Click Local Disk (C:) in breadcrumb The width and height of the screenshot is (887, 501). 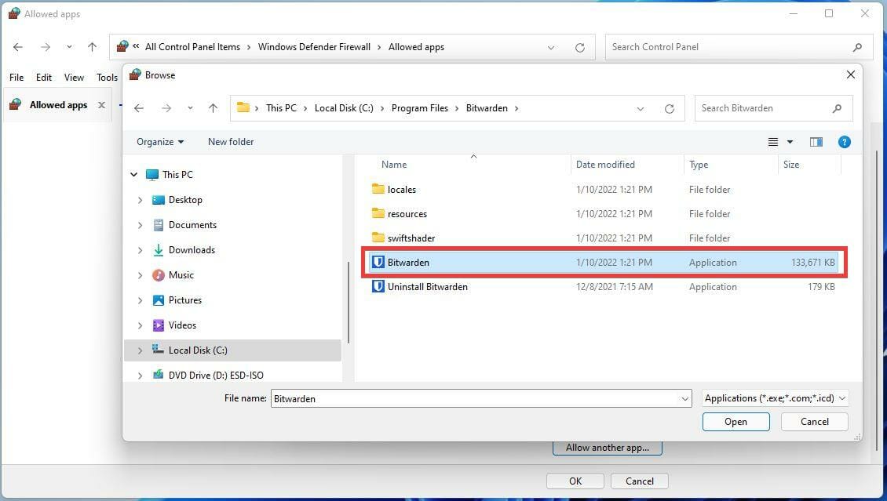pyautogui.click(x=344, y=108)
